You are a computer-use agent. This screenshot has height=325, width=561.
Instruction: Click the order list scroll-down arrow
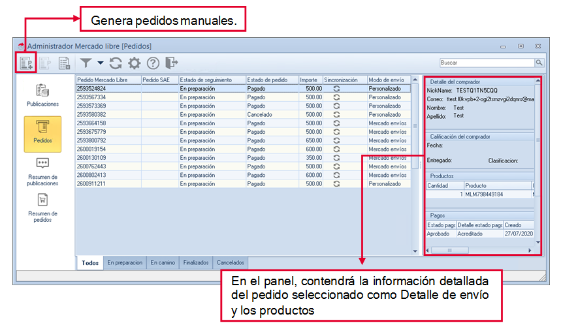pos(415,251)
